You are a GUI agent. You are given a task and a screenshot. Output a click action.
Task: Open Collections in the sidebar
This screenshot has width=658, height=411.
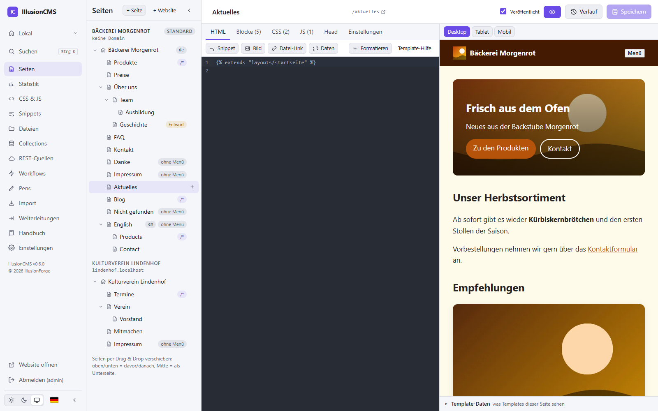[x=43, y=143]
